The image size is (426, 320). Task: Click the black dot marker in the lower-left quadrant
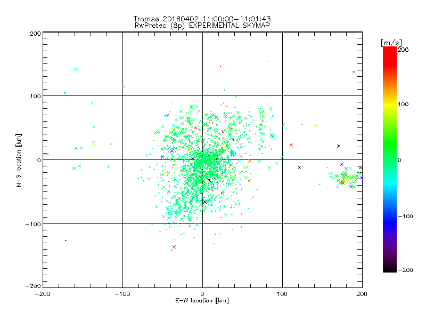pos(65,241)
